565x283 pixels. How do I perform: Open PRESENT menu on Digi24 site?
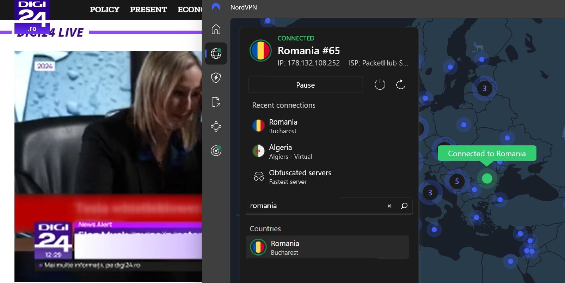[148, 10]
